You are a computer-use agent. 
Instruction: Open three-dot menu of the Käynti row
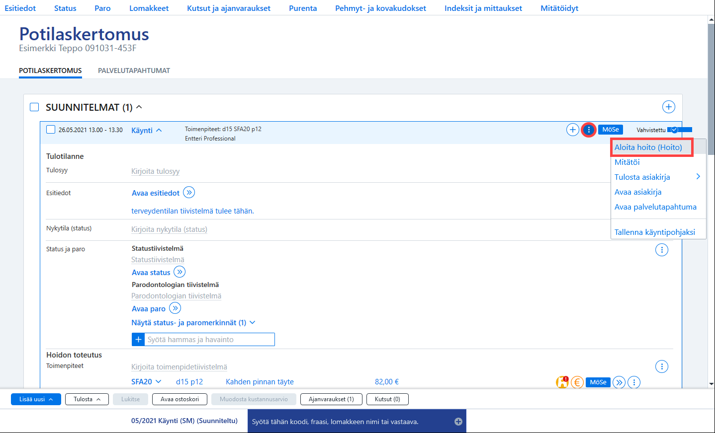[589, 130]
